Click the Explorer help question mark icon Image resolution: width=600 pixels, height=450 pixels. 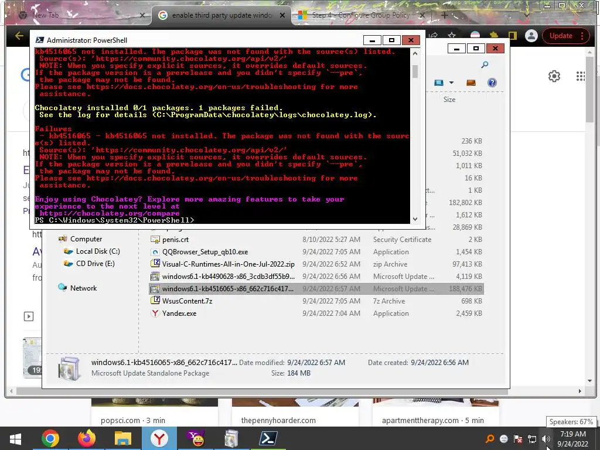tap(492, 83)
